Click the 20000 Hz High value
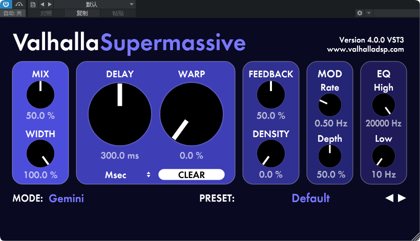This screenshot has width=420, height=241. (384, 123)
